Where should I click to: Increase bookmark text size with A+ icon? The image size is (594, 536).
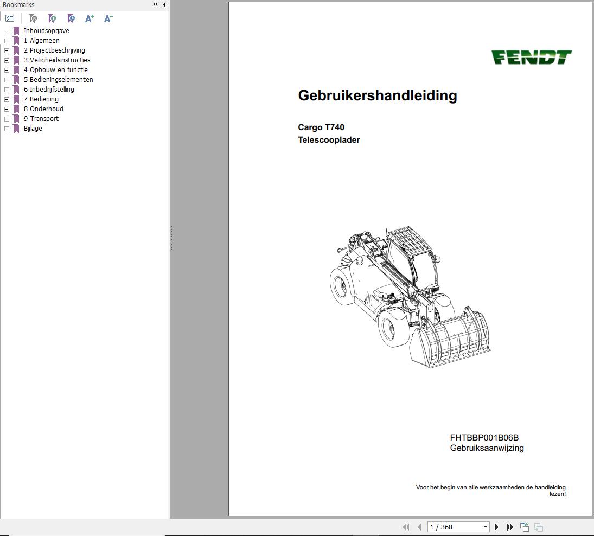(x=90, y=18)
